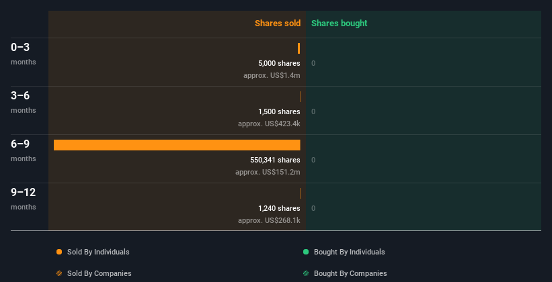Click the Shares sold column header
The width and height of the screenshot is (552, 282).
tap(278, 23)
